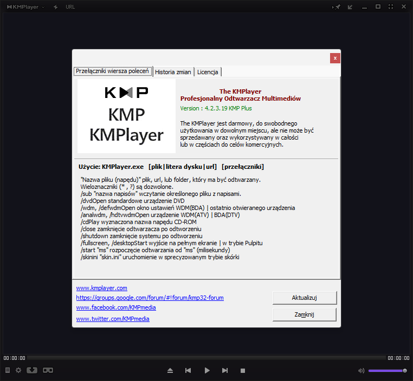Switch KMPlayer to fullscreen mode

[391, 6]
